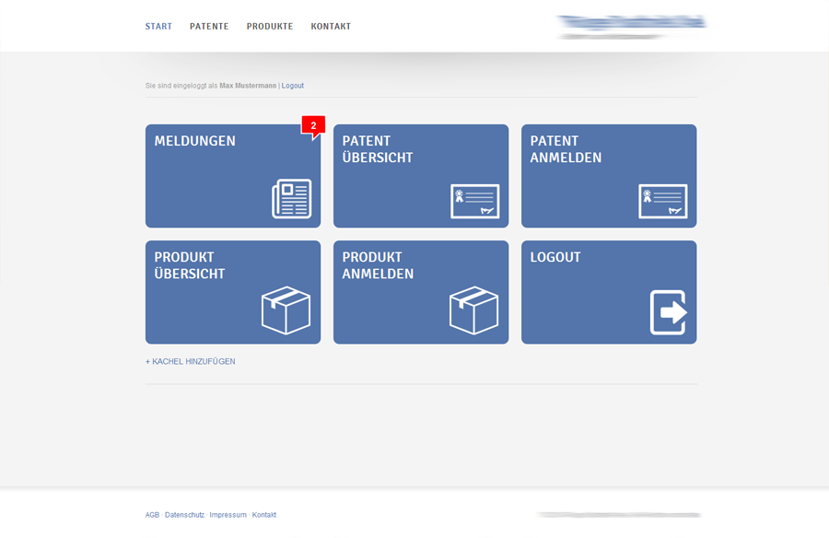This screenshot has width=829, height=538.
Task: Click certificate icon on Patent Übersicht tile
Action: tap(474, 201)
